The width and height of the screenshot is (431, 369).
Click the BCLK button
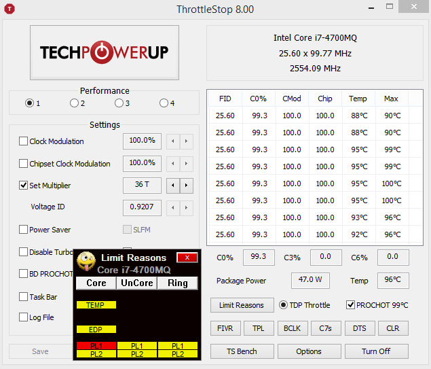click(293, 328)
